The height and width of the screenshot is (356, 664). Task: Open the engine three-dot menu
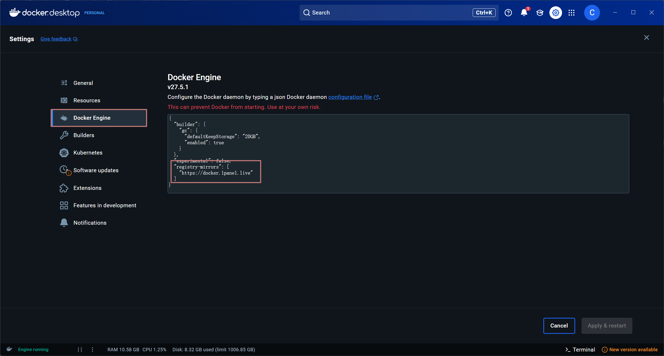[92, 349]
